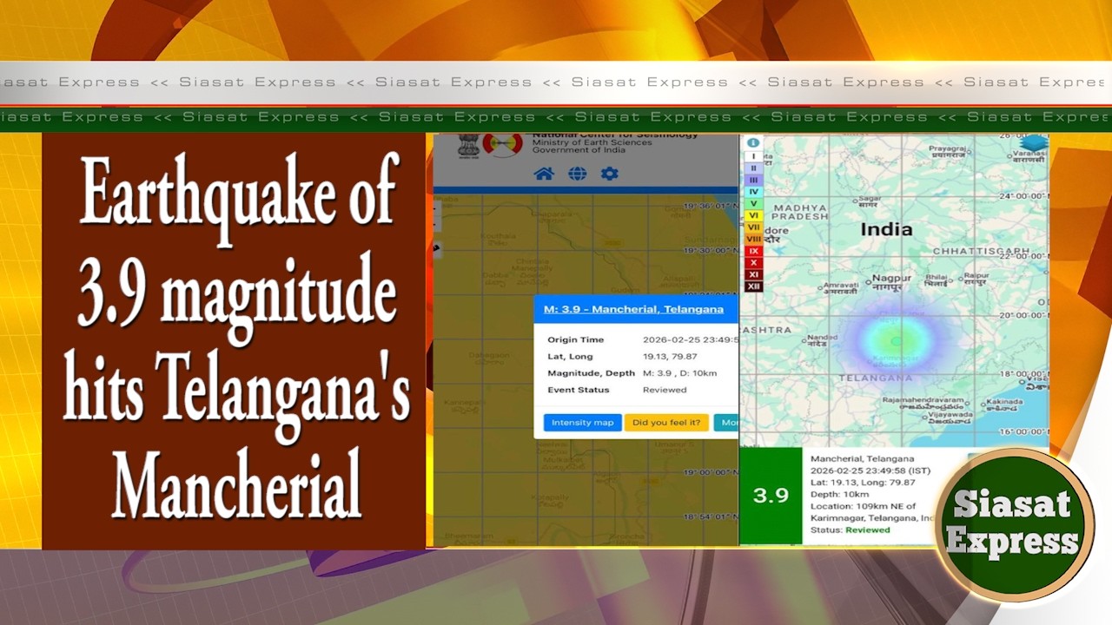The width and height of the screenshot is (1112, 625).
Task: Select intensity level XII in the legend
Action: click(753, 286)
